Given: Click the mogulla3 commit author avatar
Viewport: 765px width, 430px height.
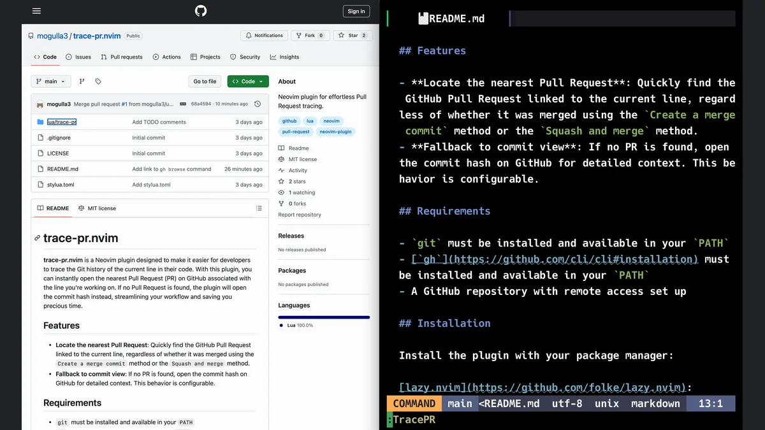Looking at the screenshot, I should pos(40,104).
